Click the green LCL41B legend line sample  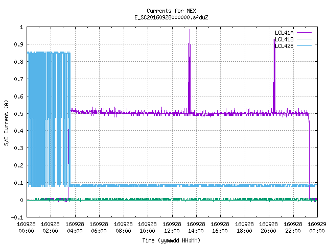305,39
